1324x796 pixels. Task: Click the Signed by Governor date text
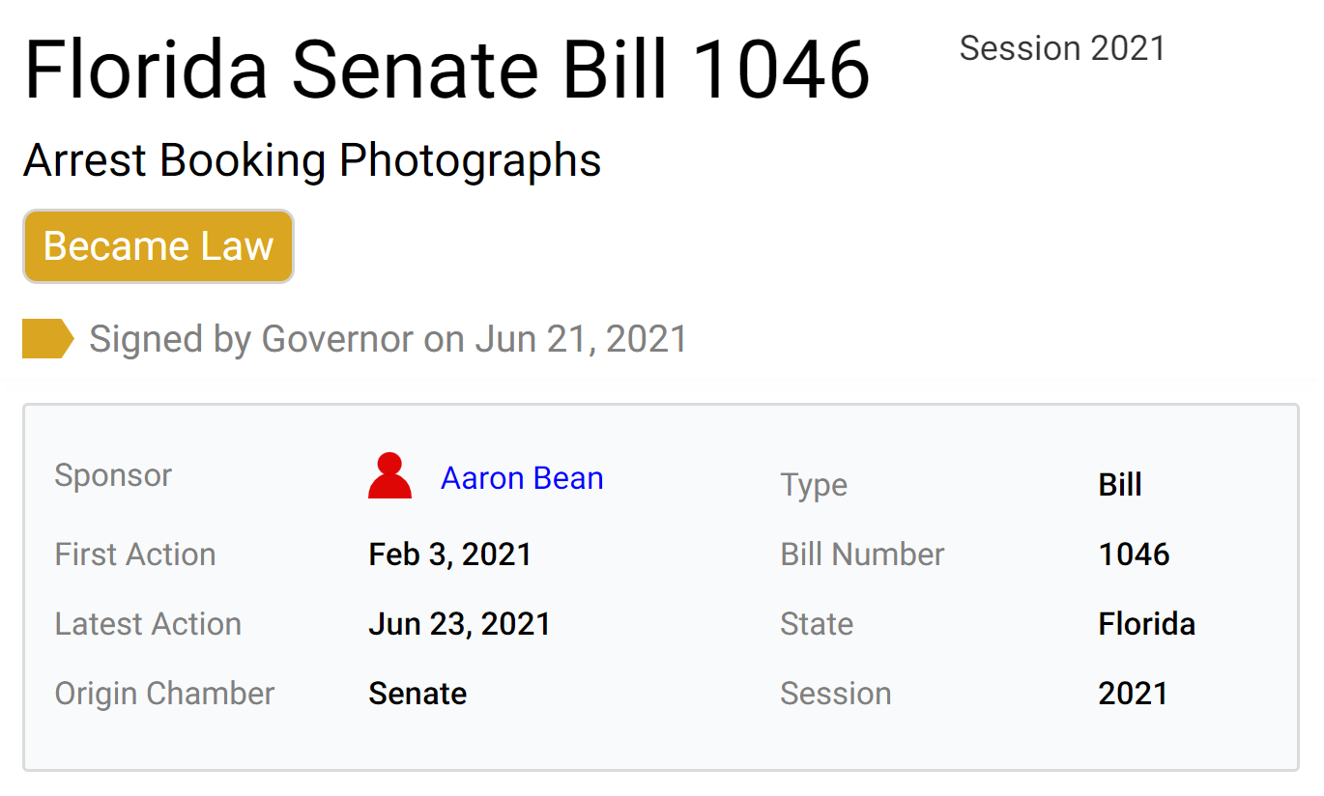point(388,339)
